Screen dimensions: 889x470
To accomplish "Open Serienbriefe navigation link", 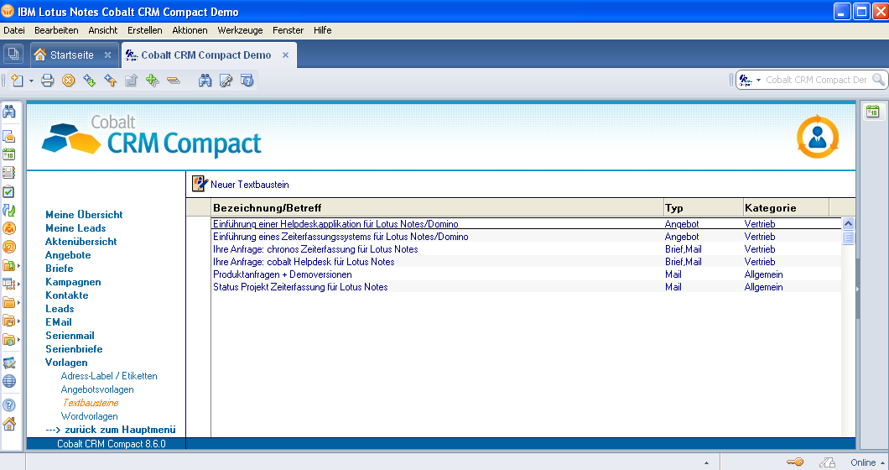I will click(x=74, y=349).
